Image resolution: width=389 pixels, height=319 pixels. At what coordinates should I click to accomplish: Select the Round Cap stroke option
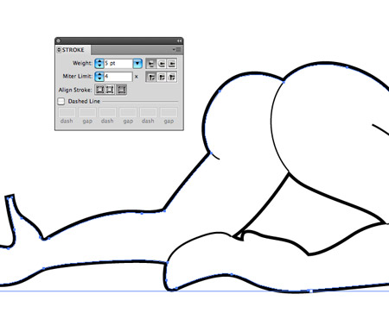[162, 64]
